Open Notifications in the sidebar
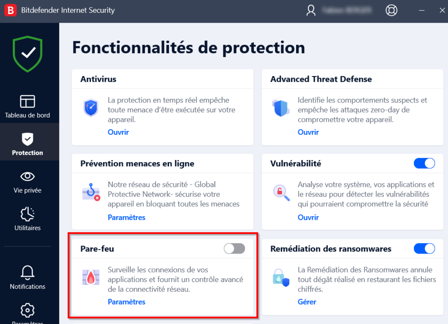This screenshot has width=448, height=324. [x=28, y=277]
